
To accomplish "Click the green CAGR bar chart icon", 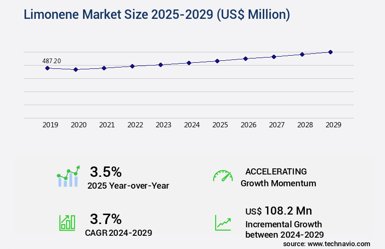I will (67, 222).
